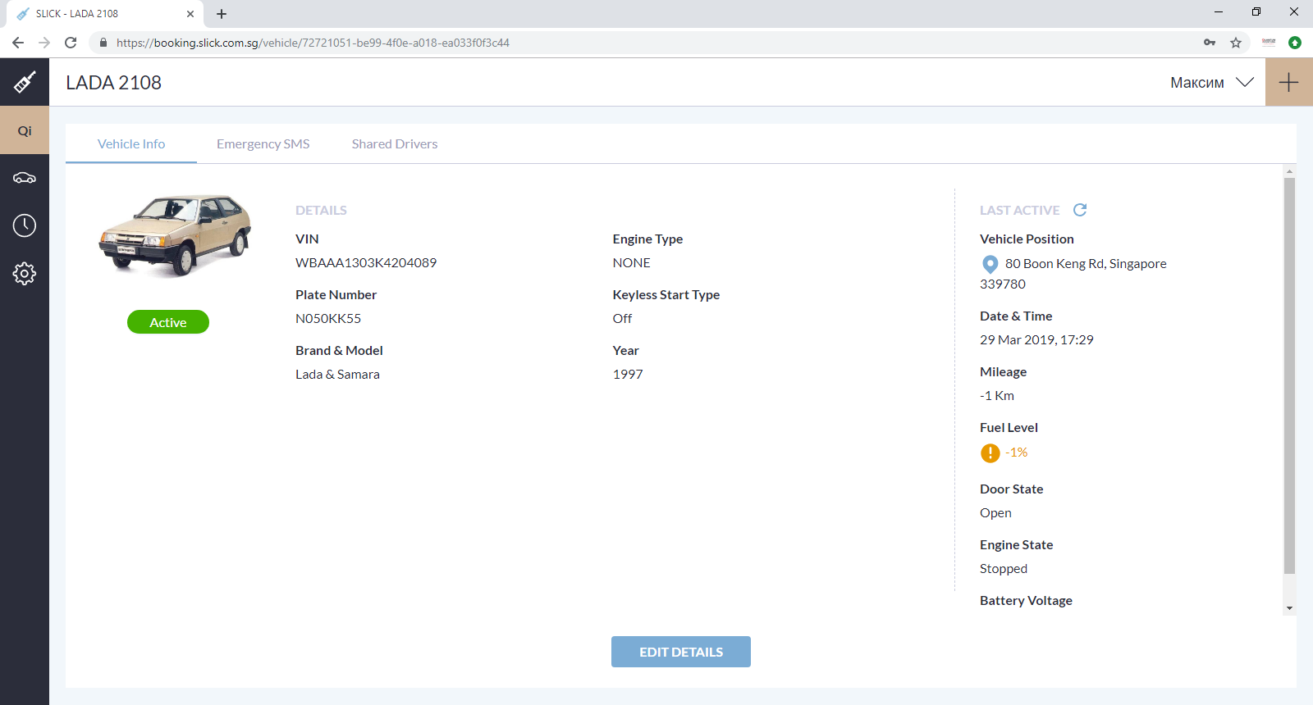1313x705 pixels.
Task: Click the vehicle position map pin icon
Action: click(x=990, y=264)
